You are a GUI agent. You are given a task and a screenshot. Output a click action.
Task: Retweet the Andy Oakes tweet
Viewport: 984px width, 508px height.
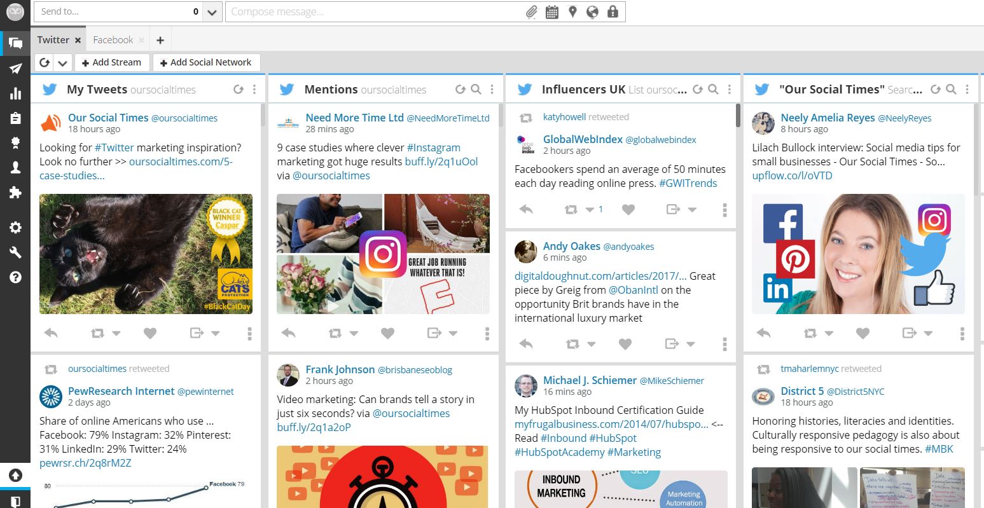click(x=572, y=344)
